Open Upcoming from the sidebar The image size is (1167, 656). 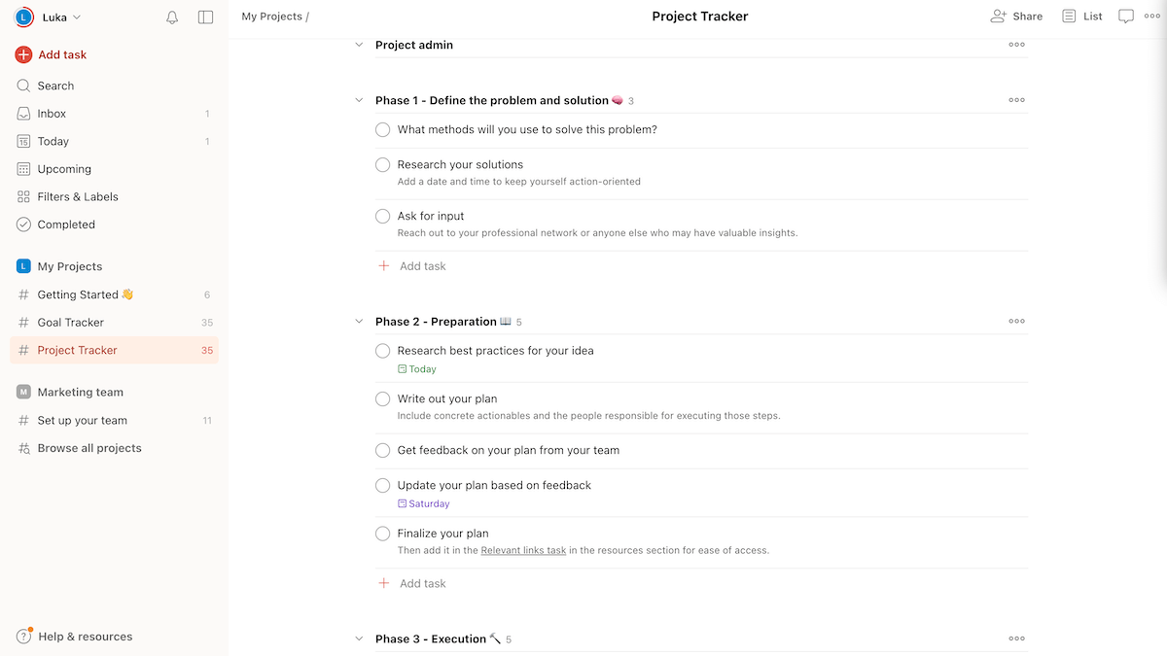pyautogui.click(x=64, y=169)
